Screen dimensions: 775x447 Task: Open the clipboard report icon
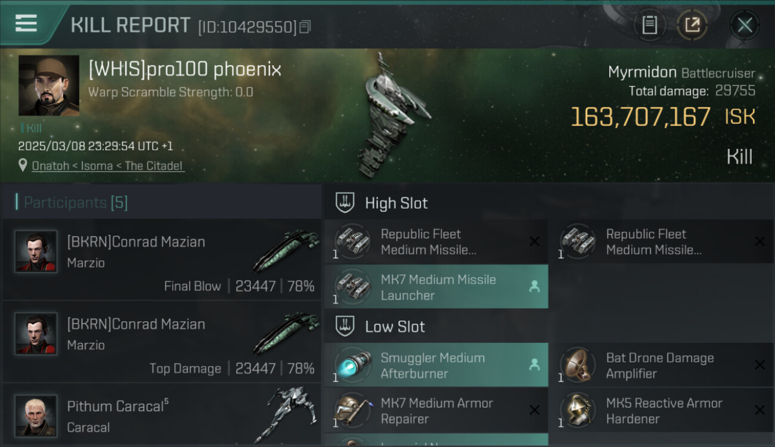click(649, 25)
